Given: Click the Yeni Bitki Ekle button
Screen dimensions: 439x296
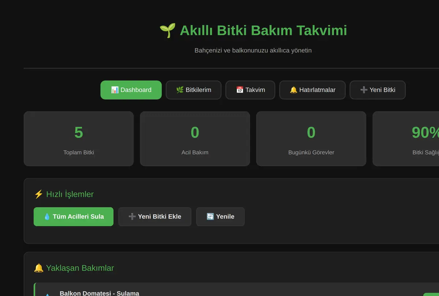Looking at the screenshot, I should (155, 217).
